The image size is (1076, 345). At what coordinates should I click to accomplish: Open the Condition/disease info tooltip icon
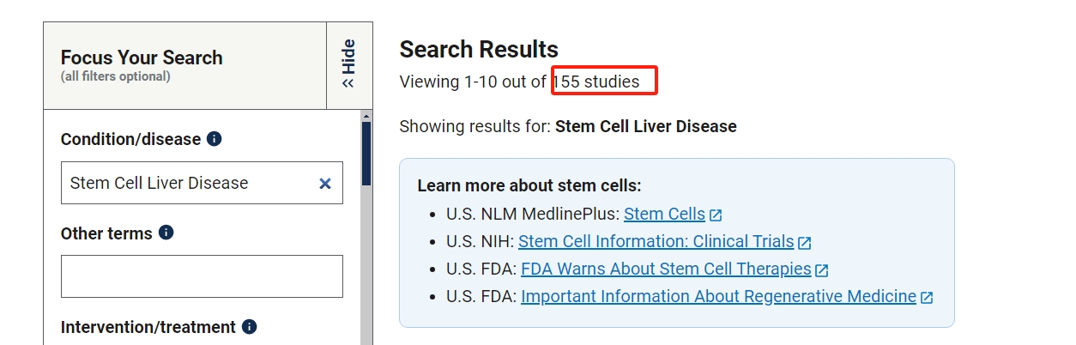tap(215, 139)
